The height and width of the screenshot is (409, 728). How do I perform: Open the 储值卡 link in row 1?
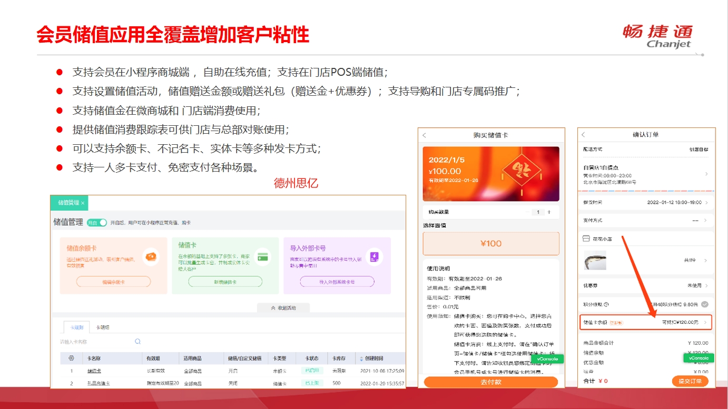pyautogui.click(x=94, y=371)
